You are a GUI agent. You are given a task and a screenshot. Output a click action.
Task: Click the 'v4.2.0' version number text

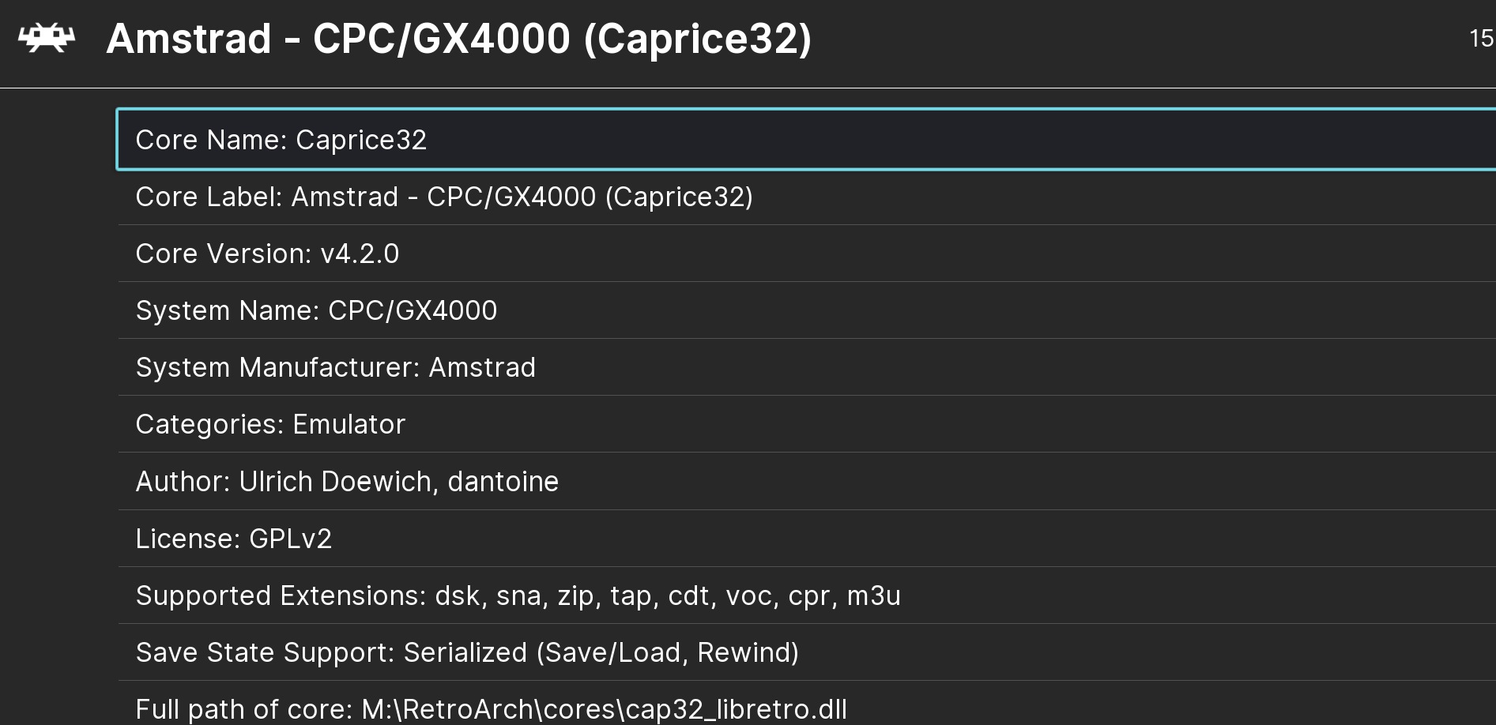(360, 254)
